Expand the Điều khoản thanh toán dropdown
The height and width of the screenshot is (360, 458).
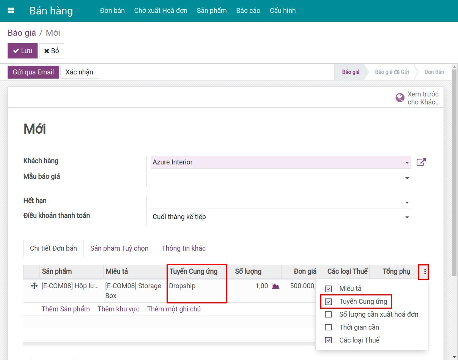click(407, 217)
